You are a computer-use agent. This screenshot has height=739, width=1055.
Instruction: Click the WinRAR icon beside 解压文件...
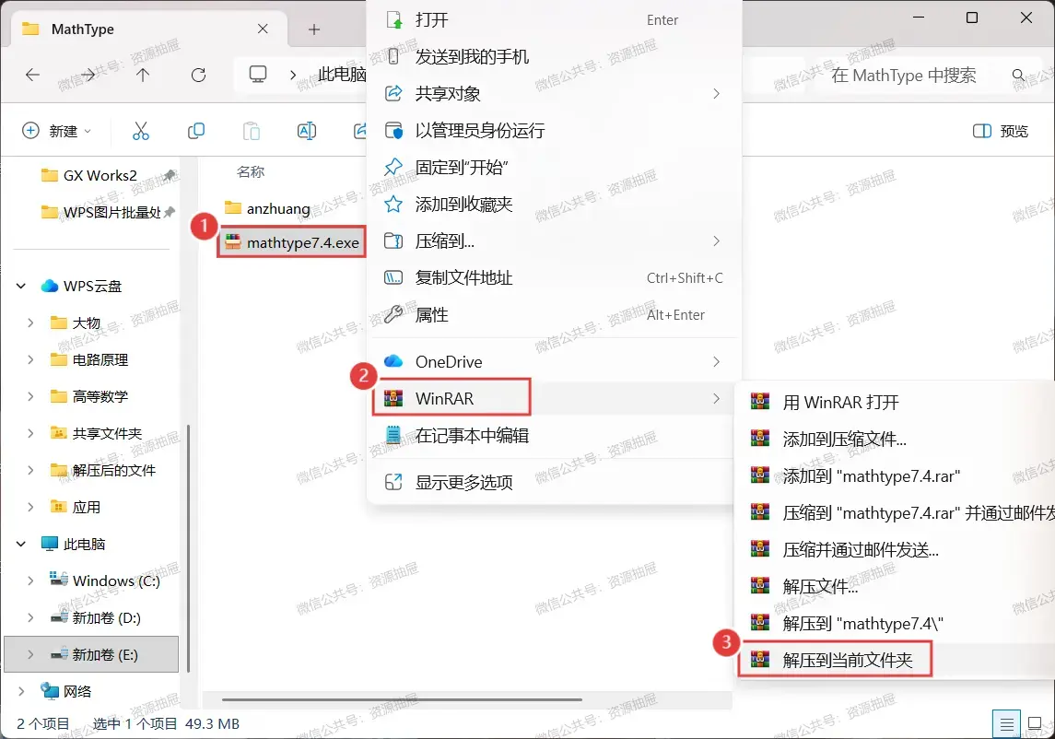pyautogui.click(x=759, y=585)
